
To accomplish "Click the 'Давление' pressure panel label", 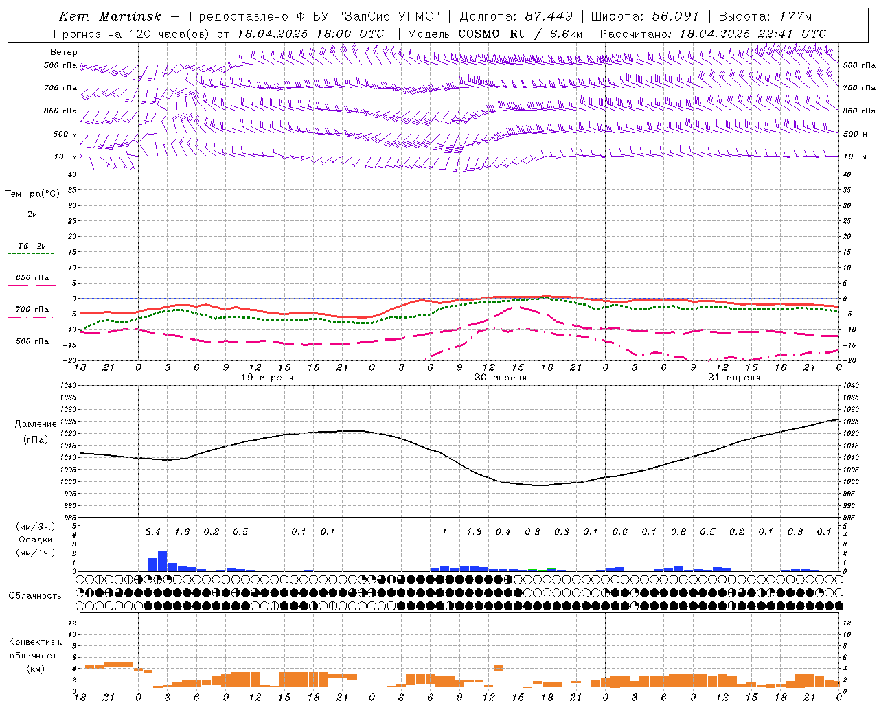I will click(x=36, y=424).
